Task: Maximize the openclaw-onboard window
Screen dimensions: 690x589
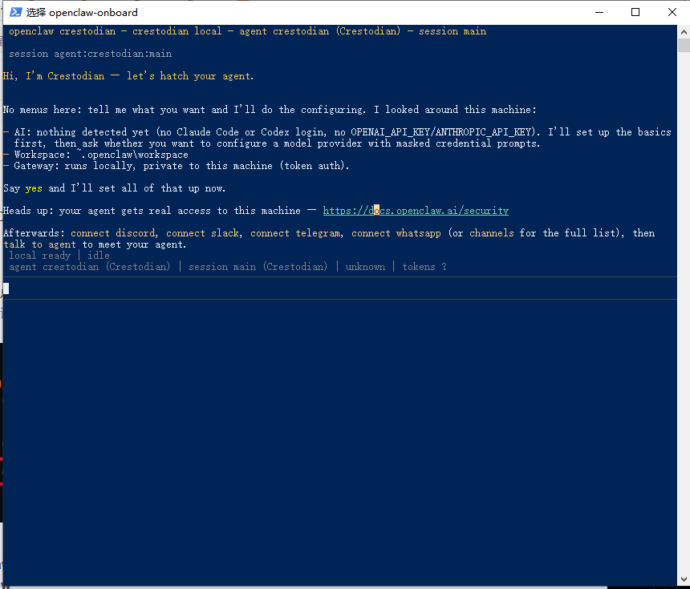Action: [635, 12]
